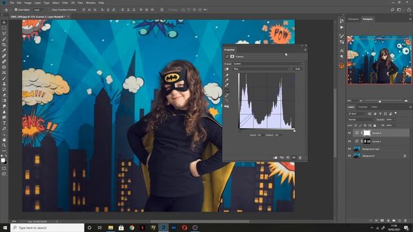This screenshot has height=232, width=413.
Task: Open the search icon in the options bar
Action: (x=392, y=10)
